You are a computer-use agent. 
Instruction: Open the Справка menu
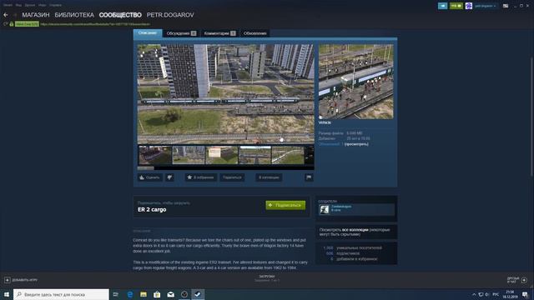pos(55,5)
